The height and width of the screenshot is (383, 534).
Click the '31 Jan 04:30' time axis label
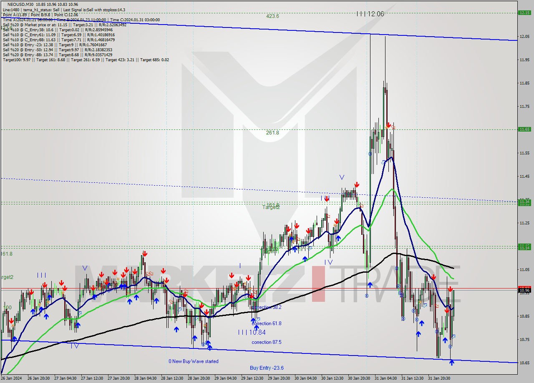pyautogui.click(x=386, y=378)
